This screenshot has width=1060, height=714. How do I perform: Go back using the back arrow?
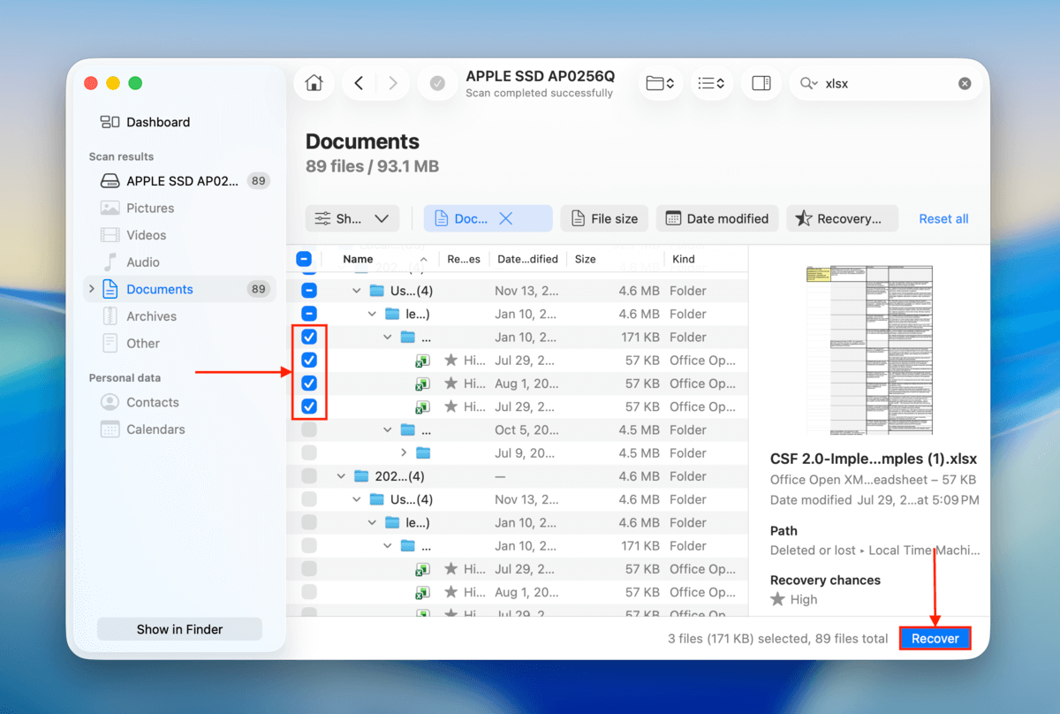(359, 82)
